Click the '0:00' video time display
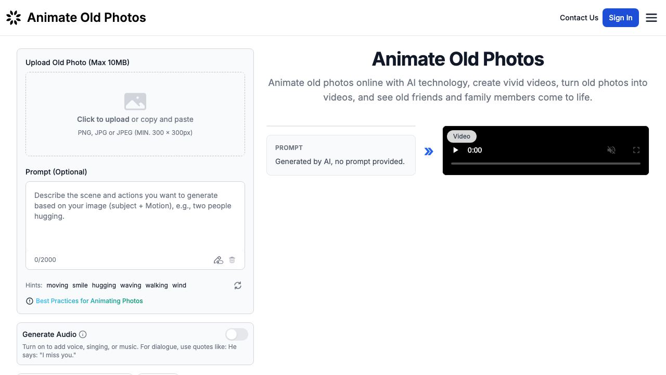666x375 pixels. (x=475, y=150)
